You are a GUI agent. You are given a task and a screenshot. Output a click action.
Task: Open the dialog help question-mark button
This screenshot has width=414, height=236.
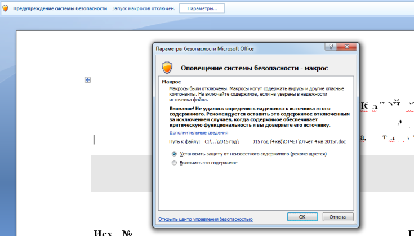tap(331, 47)
